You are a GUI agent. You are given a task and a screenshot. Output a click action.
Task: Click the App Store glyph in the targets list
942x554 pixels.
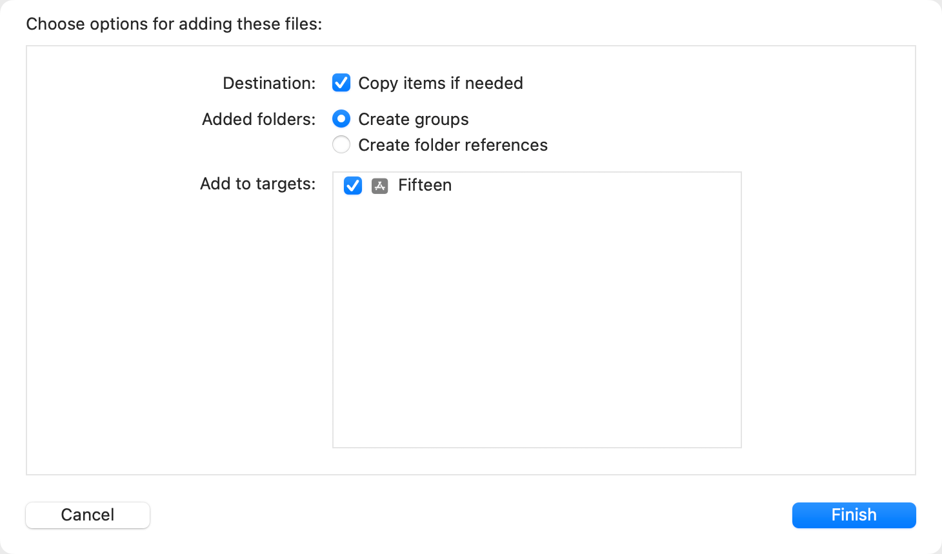(x=379, y=186)
